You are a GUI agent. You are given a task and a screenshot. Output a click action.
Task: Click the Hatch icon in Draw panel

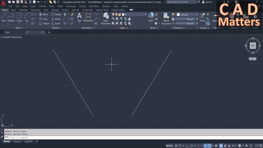coord(32,23)
